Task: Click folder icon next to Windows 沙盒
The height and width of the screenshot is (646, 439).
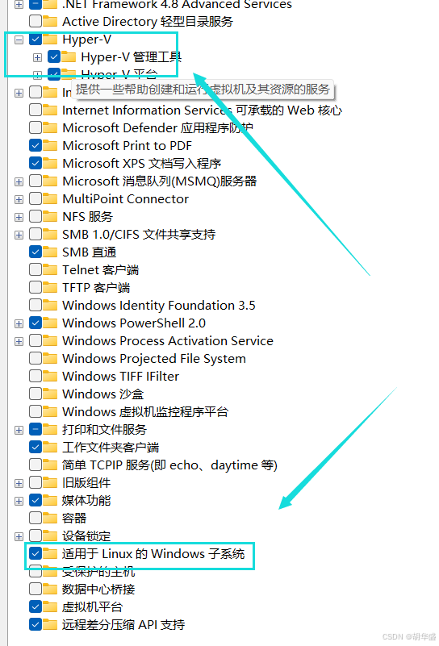Action: pyautogui.click(x=50, y=394)
